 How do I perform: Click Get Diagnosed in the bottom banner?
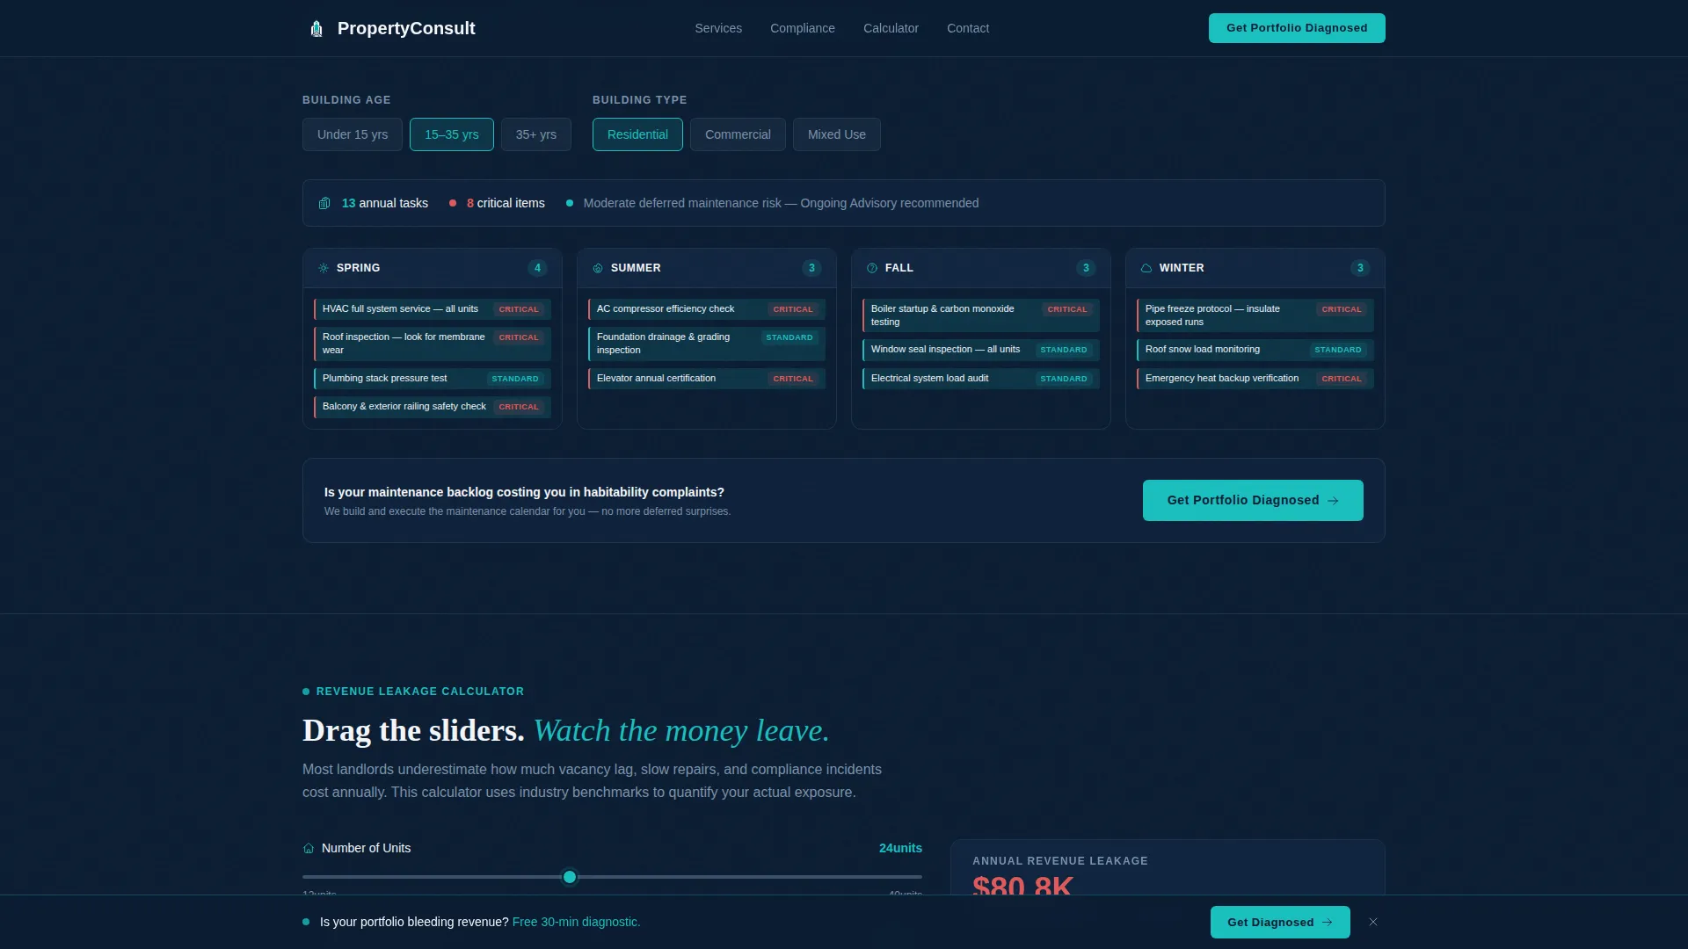(x=1280, y=922)
